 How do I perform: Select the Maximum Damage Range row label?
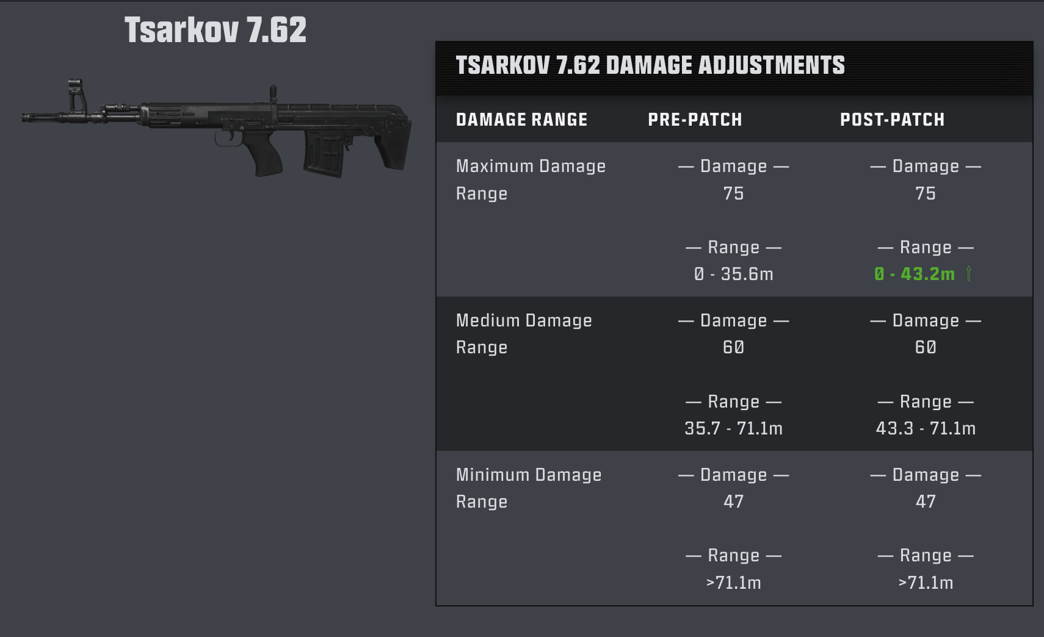(x=531, y=179)
